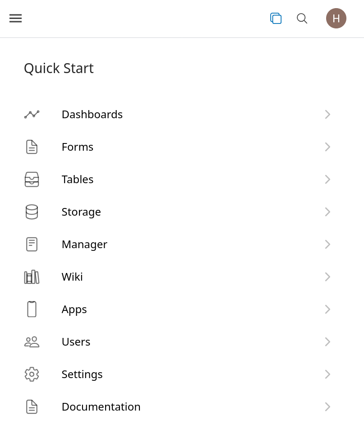
Task: Go to the Documentation link
Action: coord(101,407)
